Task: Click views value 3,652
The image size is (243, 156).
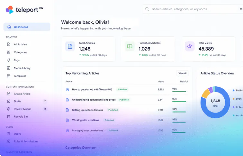Action: click(x=161, y=90)
